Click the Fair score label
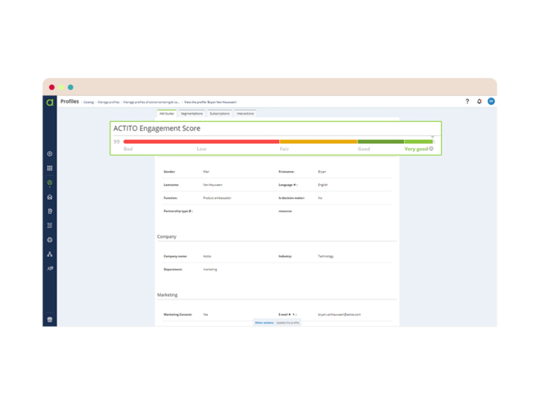540x405 pixels. click(285, 149)
